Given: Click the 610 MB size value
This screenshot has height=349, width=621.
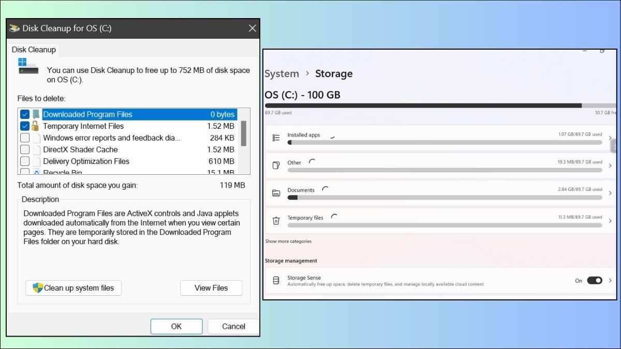Looking at the screenshot, I should [221, 161].
